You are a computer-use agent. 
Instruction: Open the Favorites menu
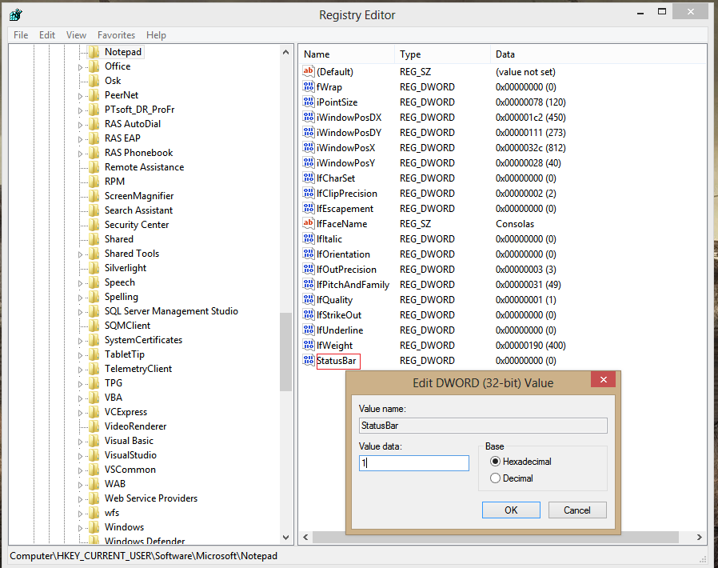(x=116, y=35)
